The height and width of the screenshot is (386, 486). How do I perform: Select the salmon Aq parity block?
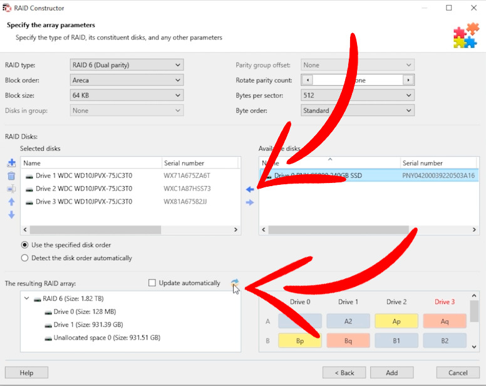tap(445, 321)
